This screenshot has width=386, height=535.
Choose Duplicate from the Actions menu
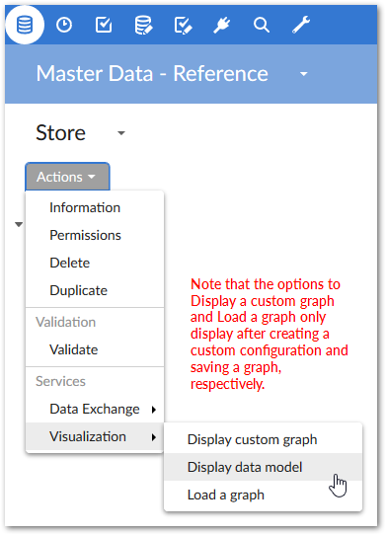[x=95, y=291]
